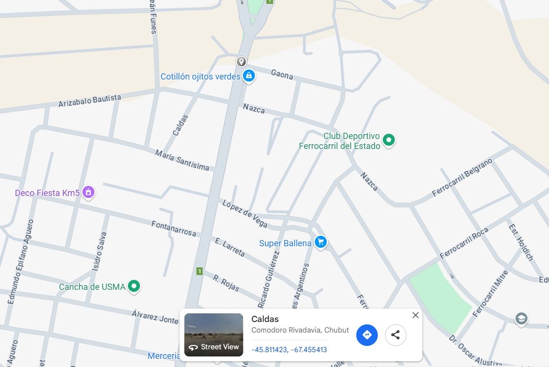Open the Cancha de USMA green marker
The image size is (549, 367).
tap(134, 287)
